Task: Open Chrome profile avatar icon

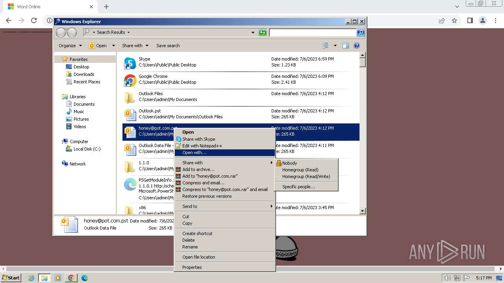Action: (x=483, y=20)
